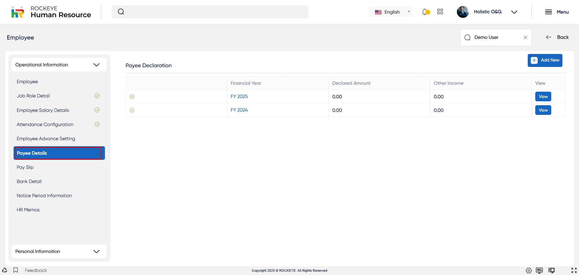Click the recycle icon in the footer
Viewport: 579px width, 275px height.
pyautogui.click(x=5, y=270)
